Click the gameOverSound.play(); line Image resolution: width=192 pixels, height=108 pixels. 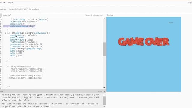[21, 40]
